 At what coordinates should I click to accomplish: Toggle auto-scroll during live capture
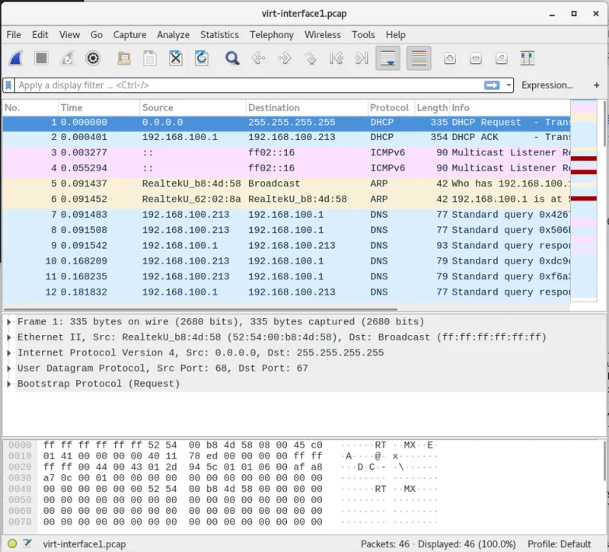pos(388,58)
